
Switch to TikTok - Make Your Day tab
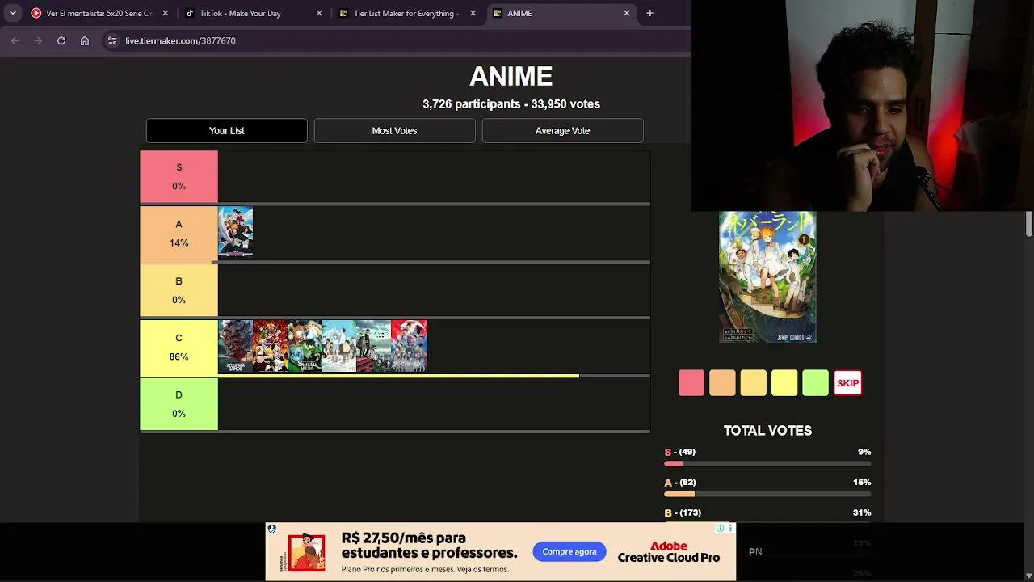253,13
